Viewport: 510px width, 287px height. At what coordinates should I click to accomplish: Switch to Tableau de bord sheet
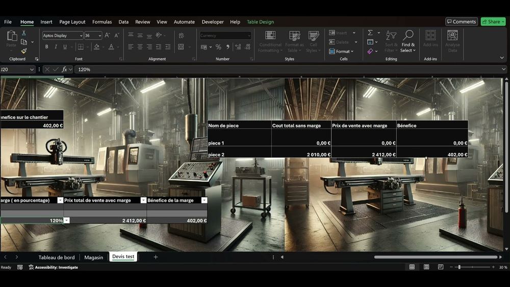coord(57,257)
